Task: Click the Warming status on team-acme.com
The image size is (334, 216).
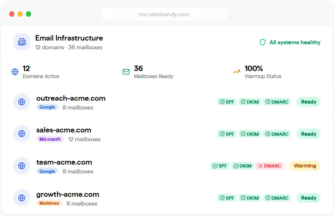Action: click(x=305, y=166)
